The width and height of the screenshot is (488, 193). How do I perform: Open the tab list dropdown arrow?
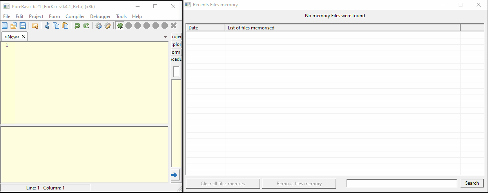tap(165, 36)
